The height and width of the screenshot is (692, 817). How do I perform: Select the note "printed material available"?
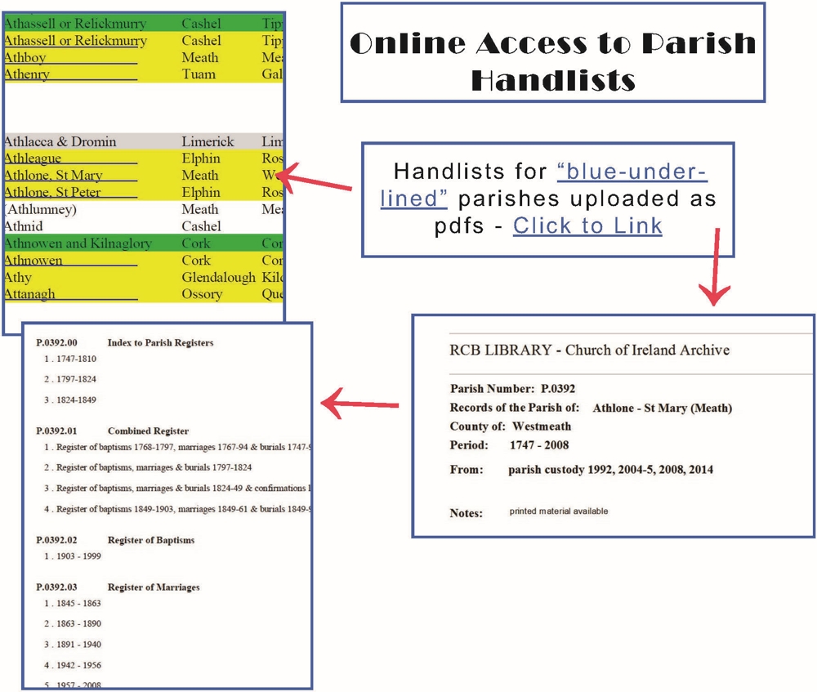(559, 511)
